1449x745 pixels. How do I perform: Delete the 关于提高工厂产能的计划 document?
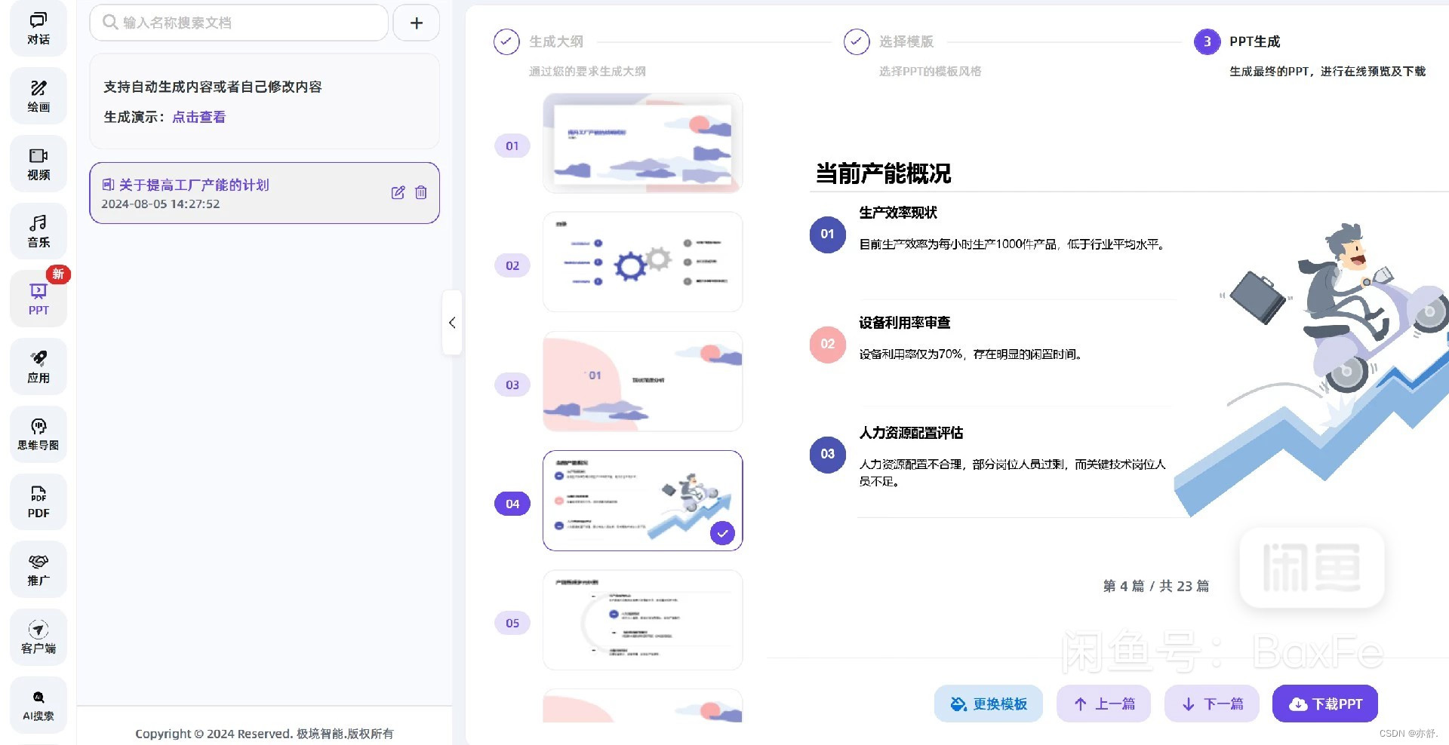(x=421, y=192)
